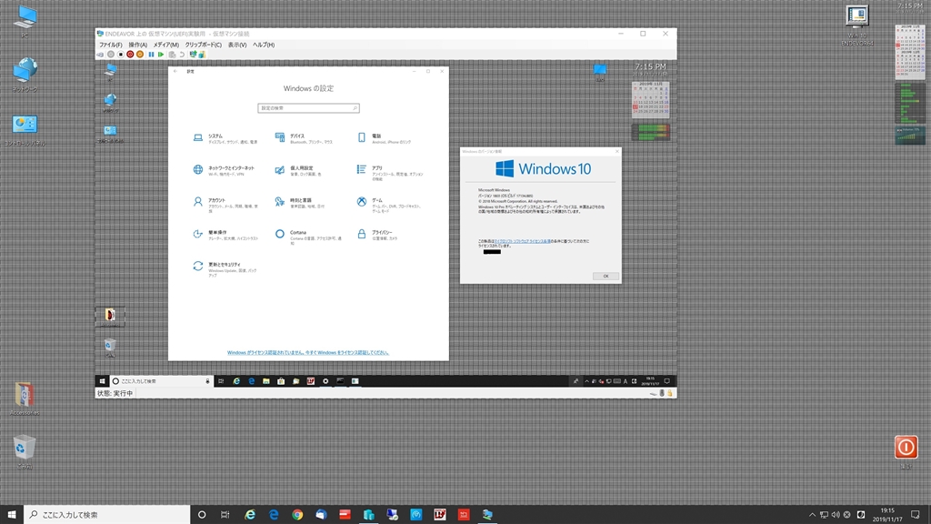Open ネットワークとインターネット settings category
Image resolution: width=931 pixels, height=524 pixels.
click(224, 170)
